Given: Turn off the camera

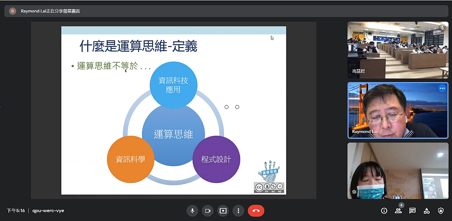Looking at the screenshot, I should 208,211.
